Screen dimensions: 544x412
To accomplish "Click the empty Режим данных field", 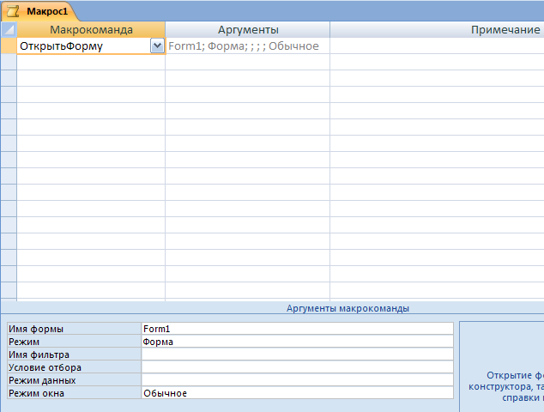I will tap(298, 380).
